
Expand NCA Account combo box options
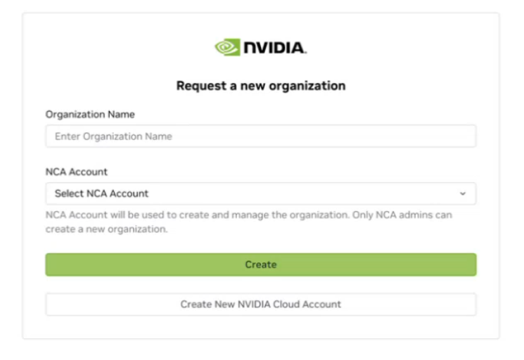pyautogui.click(x=261, y=193)
